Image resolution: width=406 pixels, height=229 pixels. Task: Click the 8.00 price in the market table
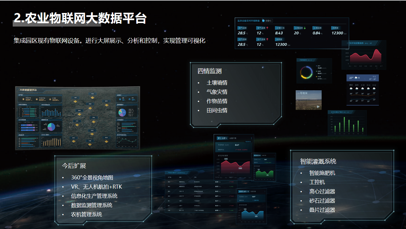click(x=217, y=210)
